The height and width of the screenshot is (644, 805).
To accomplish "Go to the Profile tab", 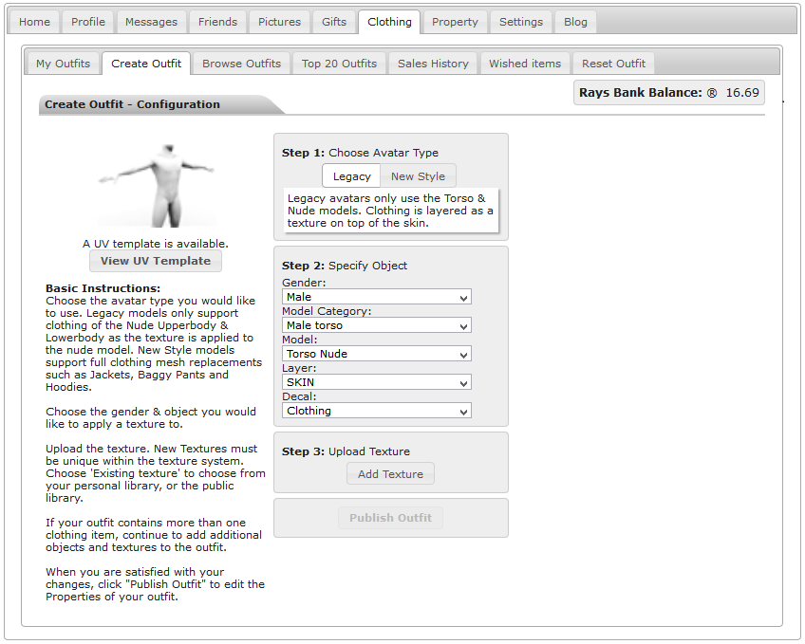I will [87, 22].
